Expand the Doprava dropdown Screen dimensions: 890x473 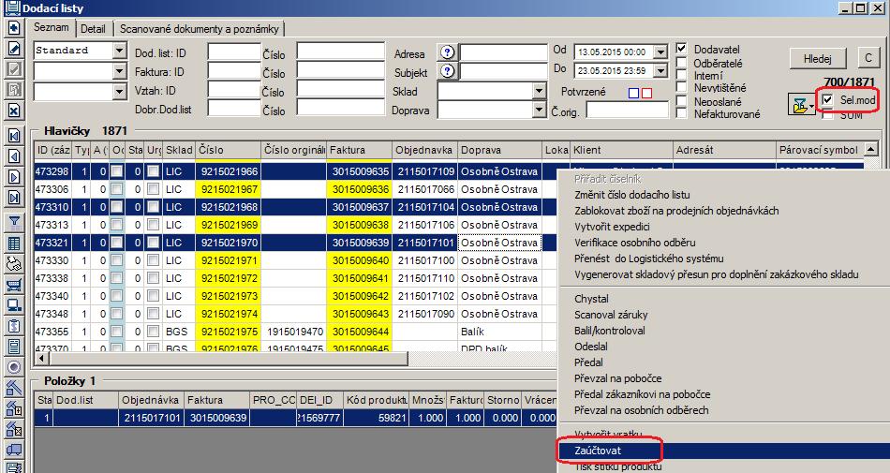click(540, 110)
